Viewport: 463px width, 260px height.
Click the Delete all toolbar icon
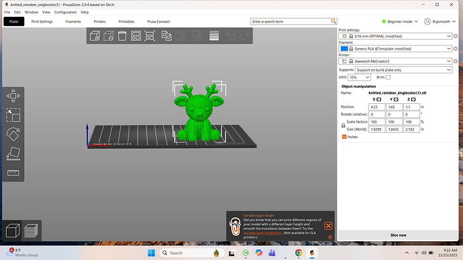[122, 36]
